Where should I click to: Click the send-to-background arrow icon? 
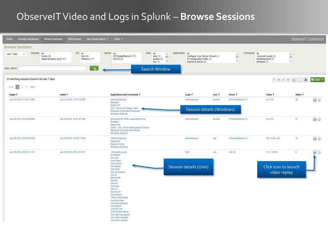[x=274, y=80]
